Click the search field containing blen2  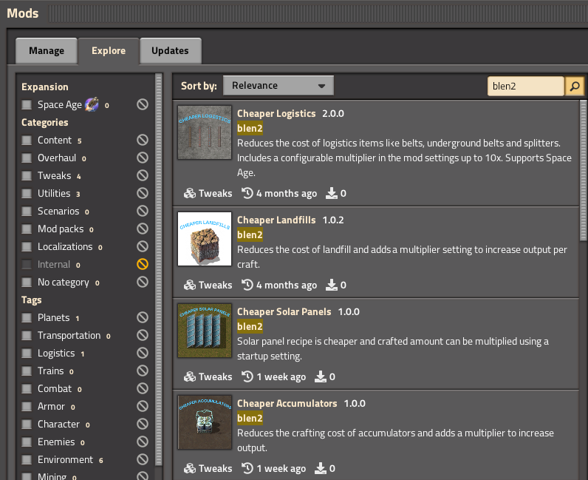click(x=525, y=86)
